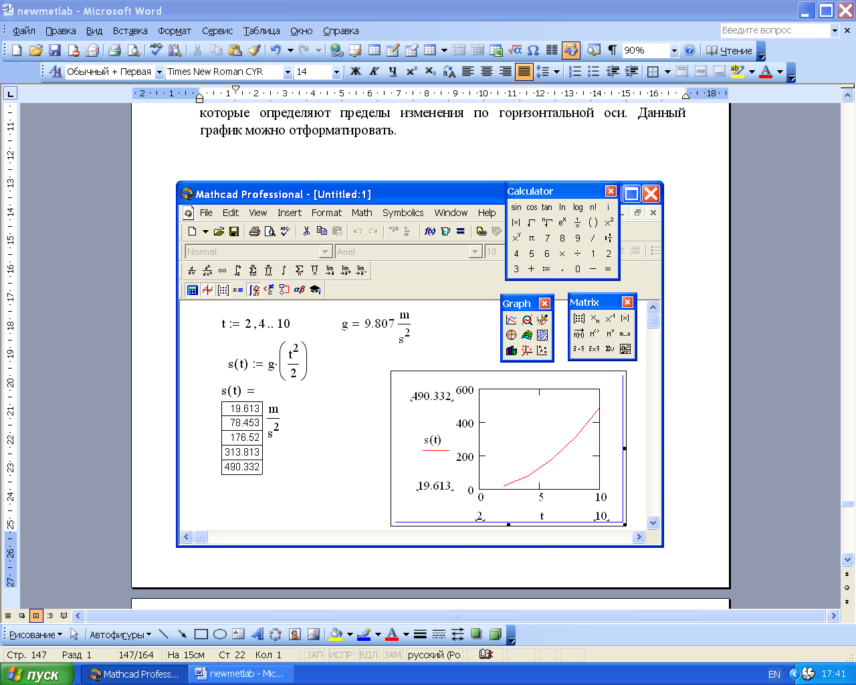Open the Правка menu
The width and height of the screenshot is (856, 685).
[x=61, y=31]
